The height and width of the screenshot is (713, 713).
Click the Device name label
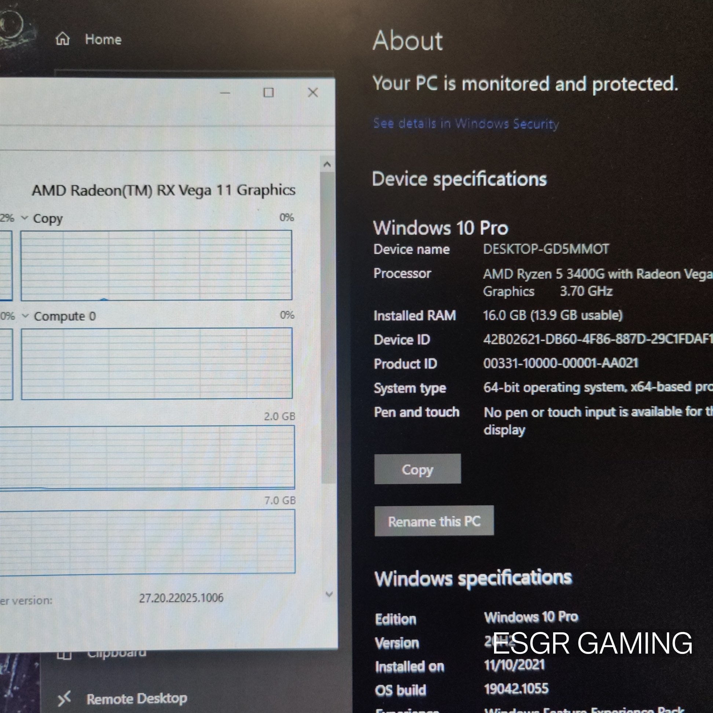point(412,249)
